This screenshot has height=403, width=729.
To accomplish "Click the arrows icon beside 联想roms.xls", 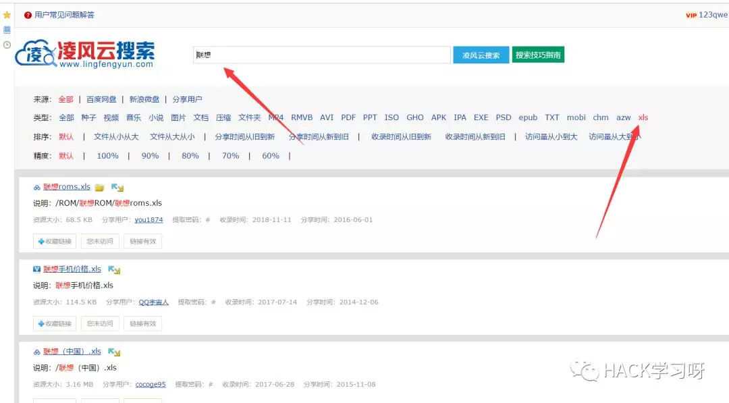I will 117,187.
